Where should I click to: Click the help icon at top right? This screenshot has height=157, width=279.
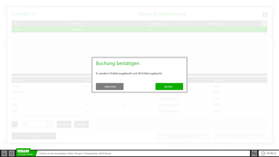coord(265,15)
